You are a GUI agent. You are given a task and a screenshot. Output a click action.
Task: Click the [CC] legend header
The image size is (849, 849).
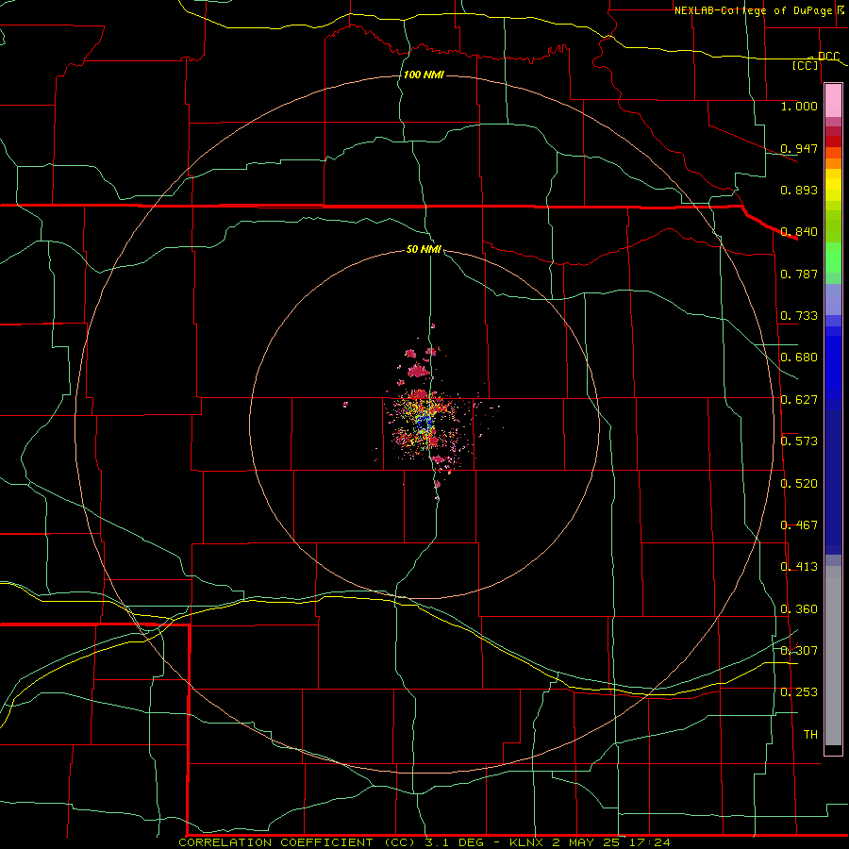[x=806, y=65]
